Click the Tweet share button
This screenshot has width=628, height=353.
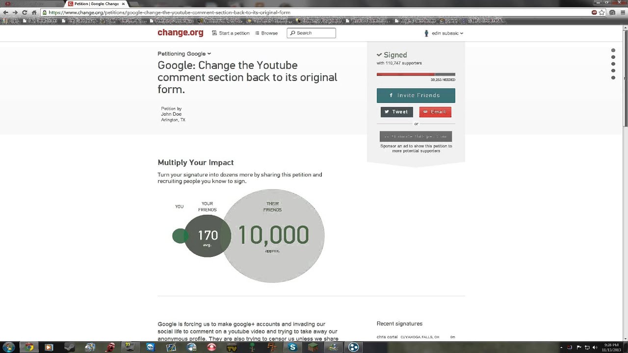click(x=396, y=112)
